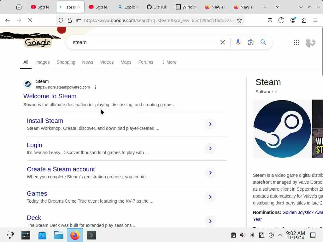Open the Golden Joystick nomination link
323x242 pixels.
[302, 212]
